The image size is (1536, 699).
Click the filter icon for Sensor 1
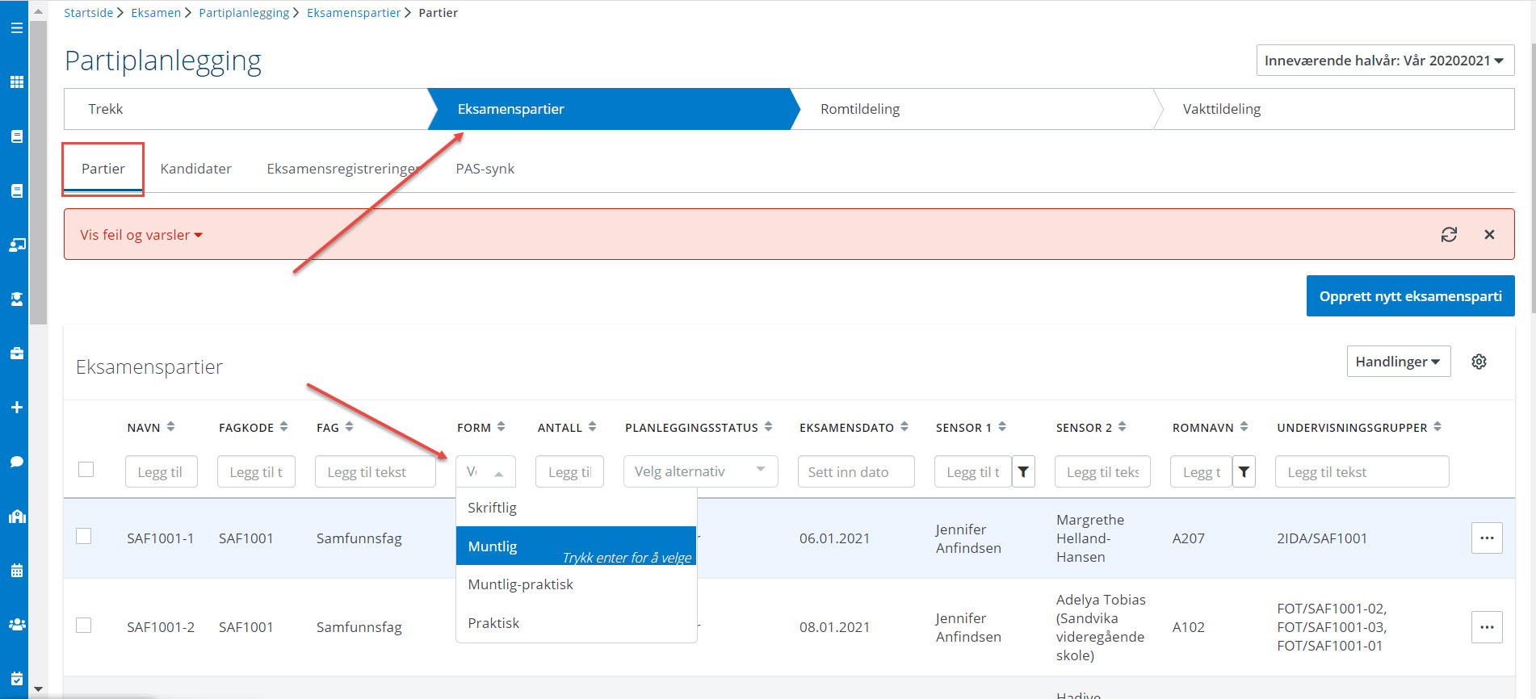1023,472
